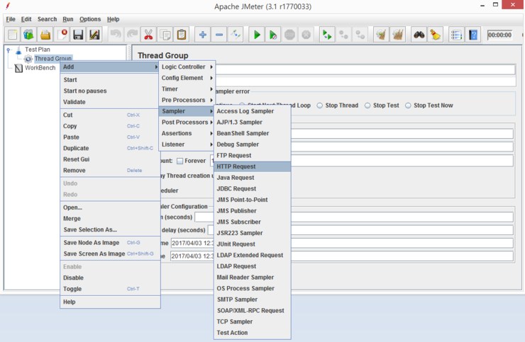Expand the Pre Processors submenu
Screen dimensions: 525x342
tap(187, 100)
